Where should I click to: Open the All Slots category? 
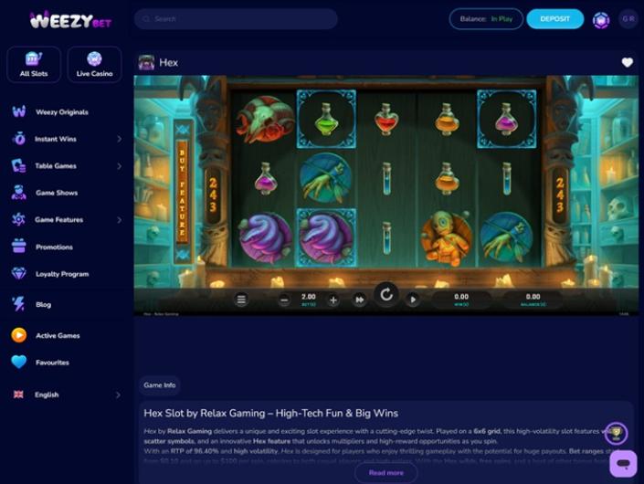(34, 65)
